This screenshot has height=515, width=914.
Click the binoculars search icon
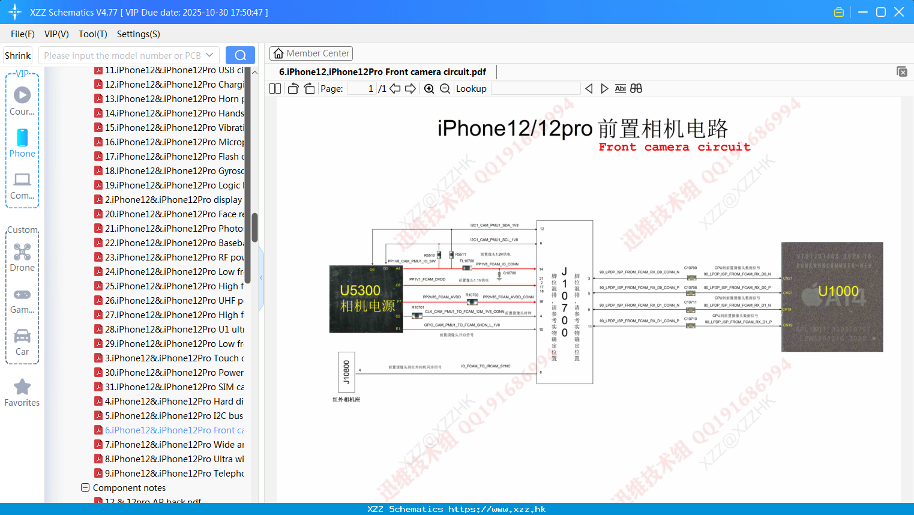click(x=636, y=88)
